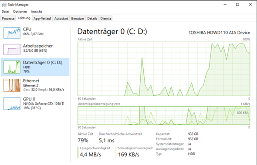This screenshot has height=165, width=257.
Task: Click the CPU mini graph thumbnail
Action: click(12, 33)
